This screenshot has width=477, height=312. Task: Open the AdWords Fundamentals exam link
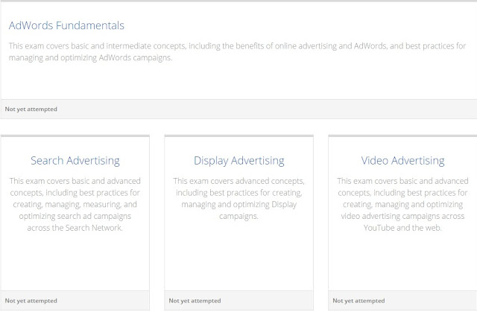(x=66, y=25)
